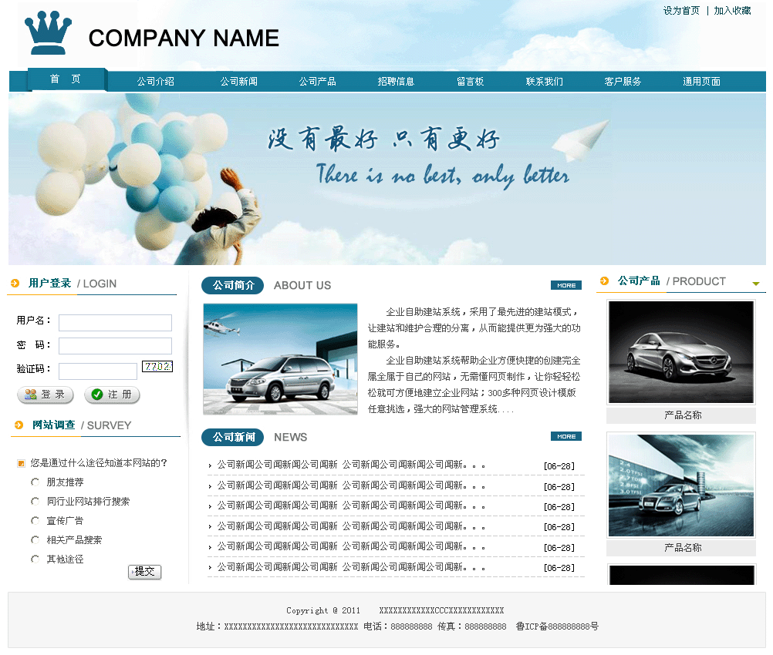Screen dimensions: 773x655
Task: Expand the first news item arrow
Action: 210,465
